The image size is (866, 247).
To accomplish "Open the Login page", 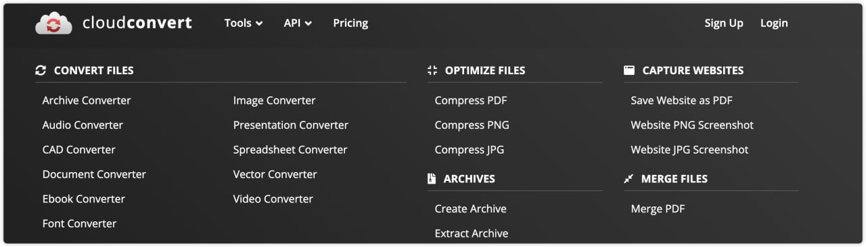I will (774, 23).
